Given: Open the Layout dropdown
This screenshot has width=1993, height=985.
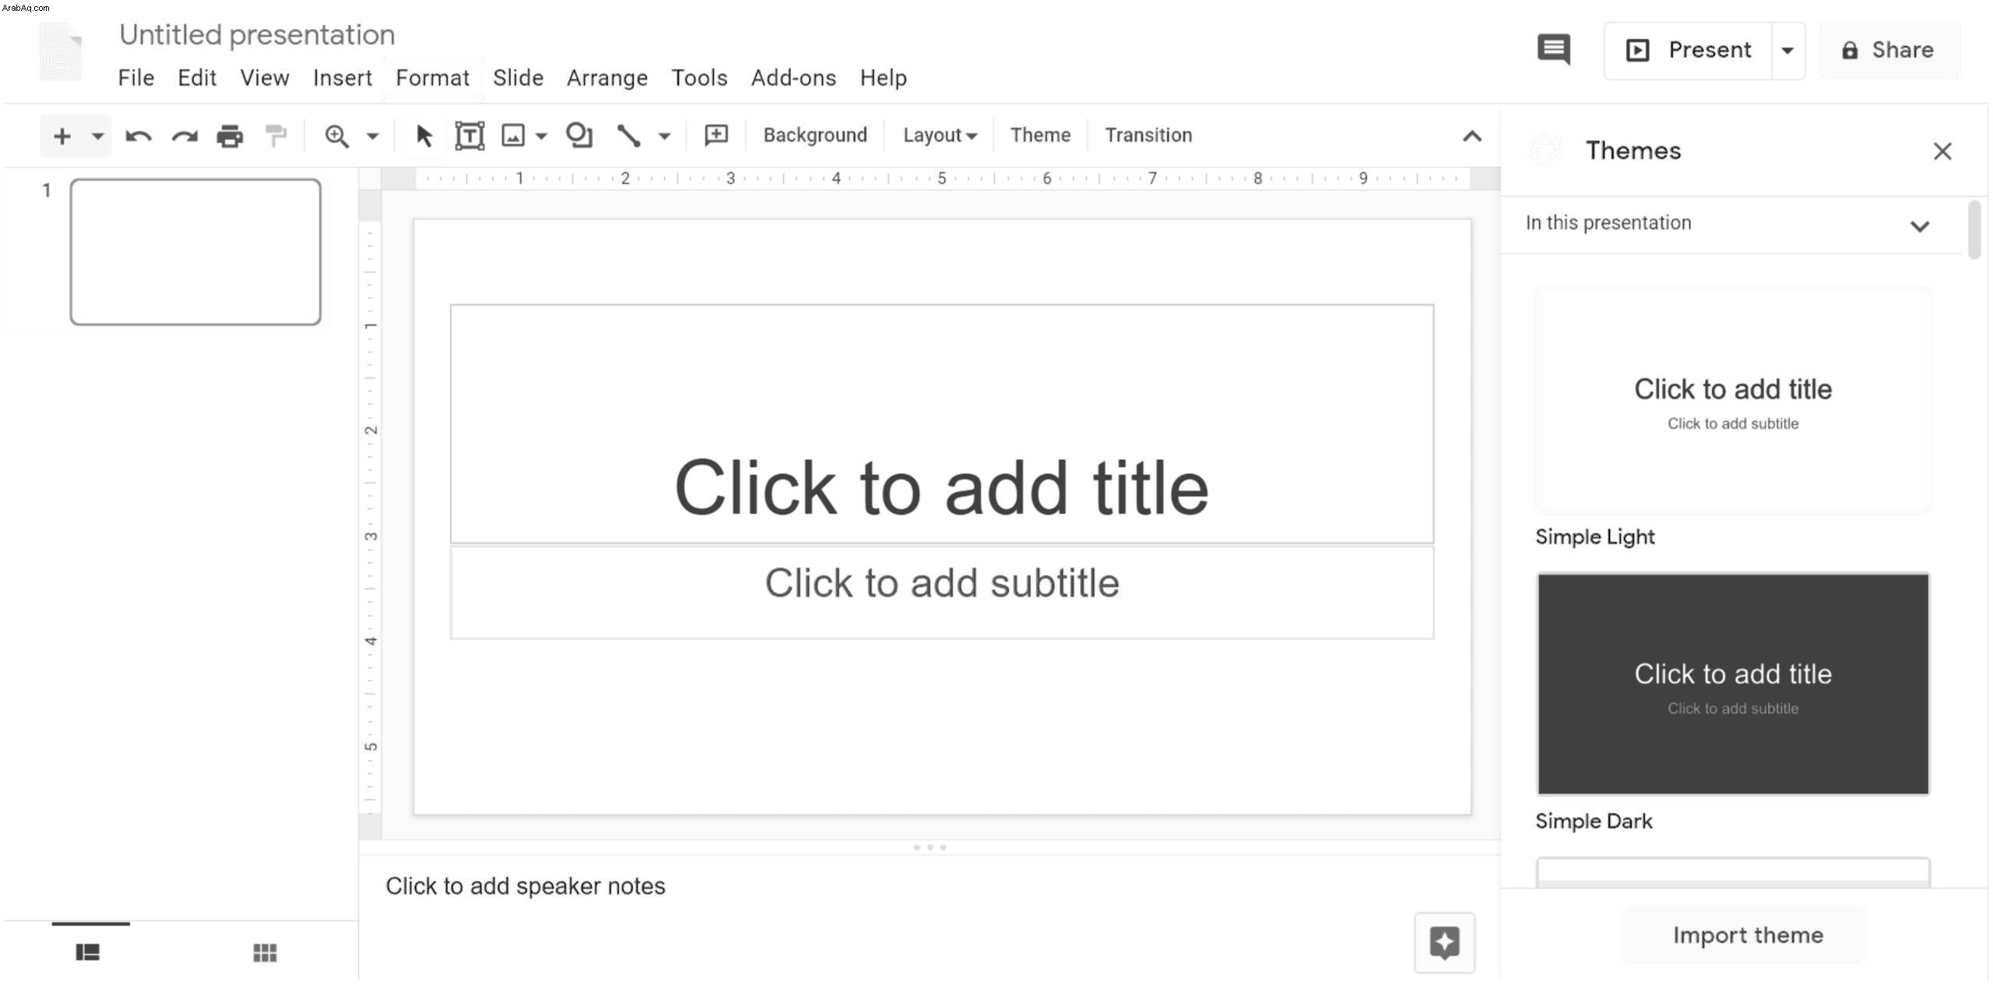Looking at the screenshot, I should point(940,135).
